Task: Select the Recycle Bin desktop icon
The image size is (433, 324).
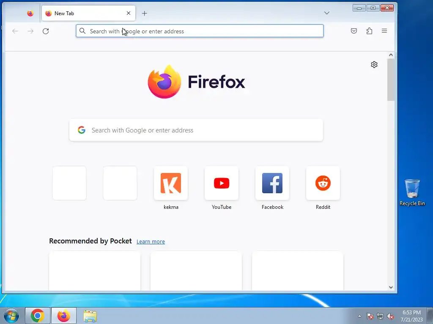Action: [412, 192]
